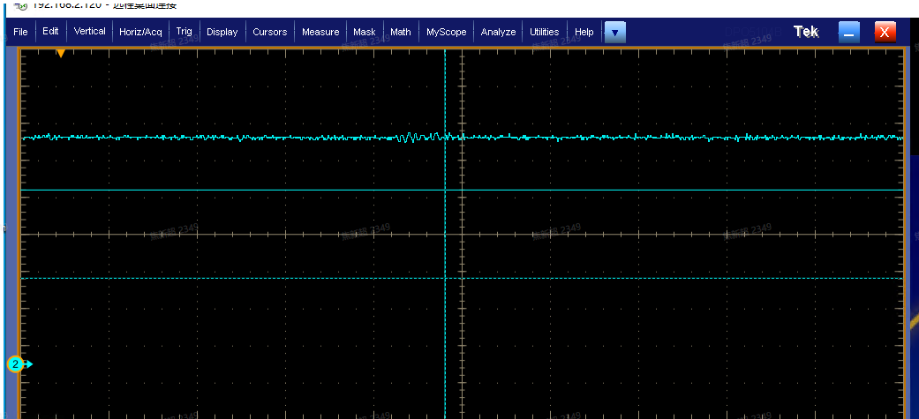This screenshot has height=419, width=919.
Task: Grab the horizontal dashed cursor line
Action: pyautogui.click(x=462, y=279)
